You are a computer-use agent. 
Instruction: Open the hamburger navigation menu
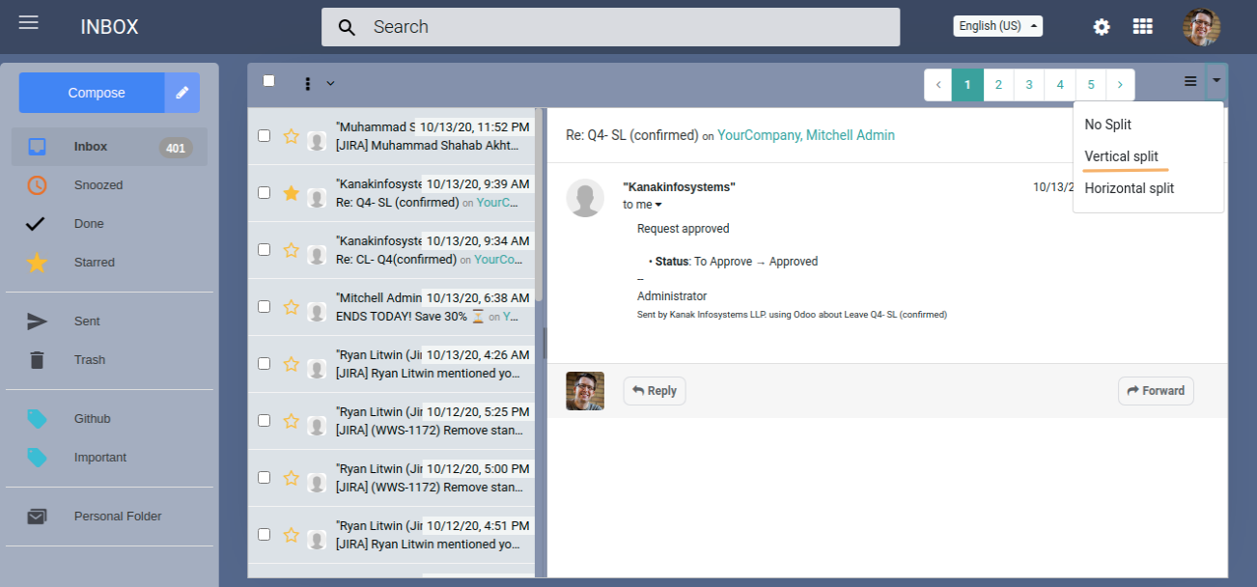click(x=29, y=22)
